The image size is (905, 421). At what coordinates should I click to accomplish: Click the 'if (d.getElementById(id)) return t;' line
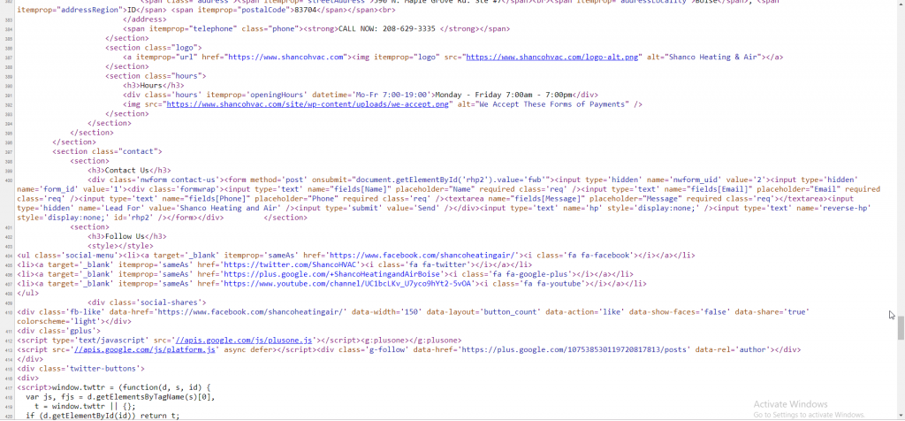click(103, 416)
